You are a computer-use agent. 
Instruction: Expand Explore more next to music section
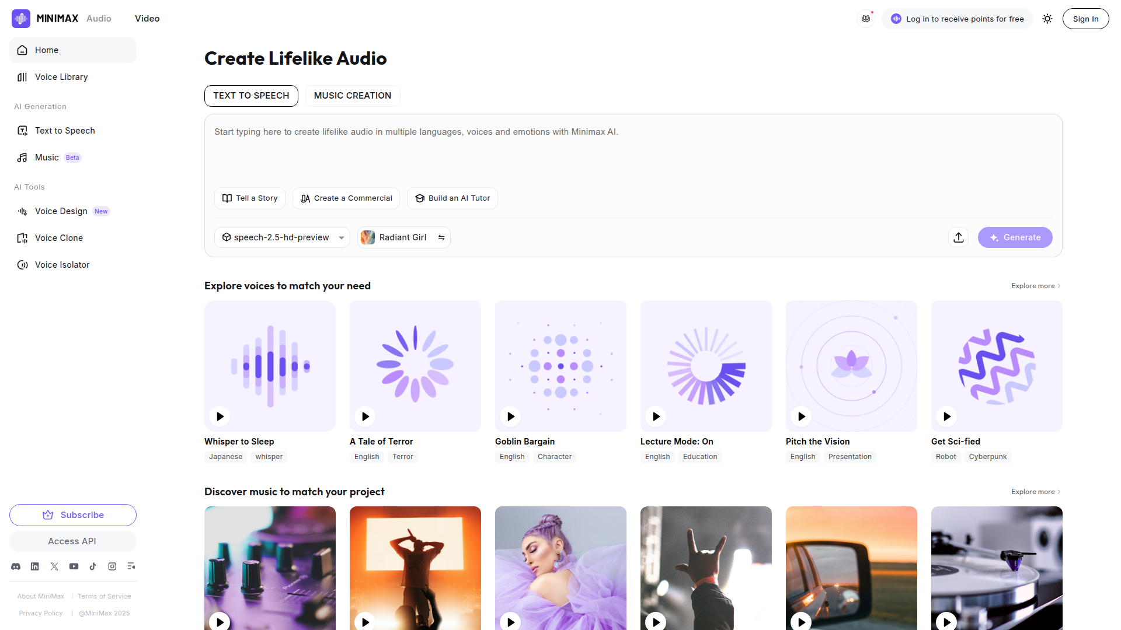[x=1036, y=492]
